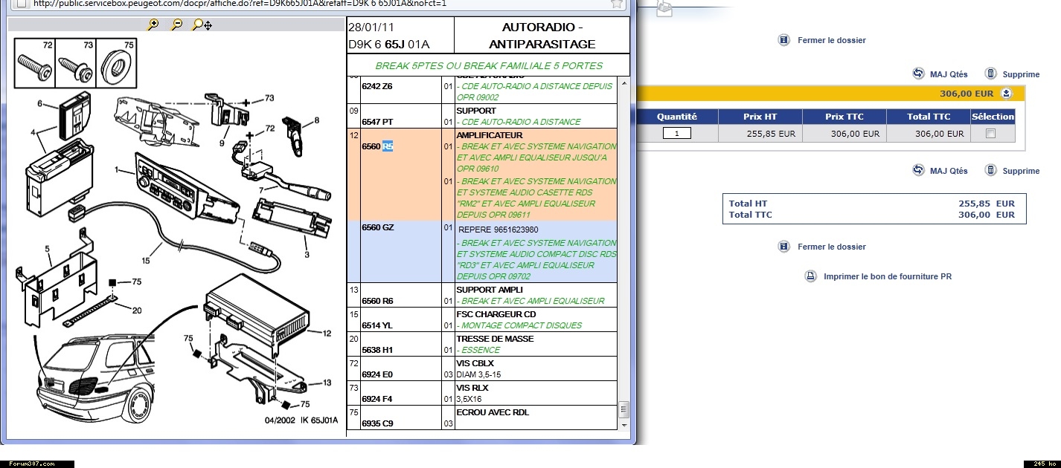
Task: Select part reference 6560 GZ
Action: pyautogui.click(x=377, y=227)
